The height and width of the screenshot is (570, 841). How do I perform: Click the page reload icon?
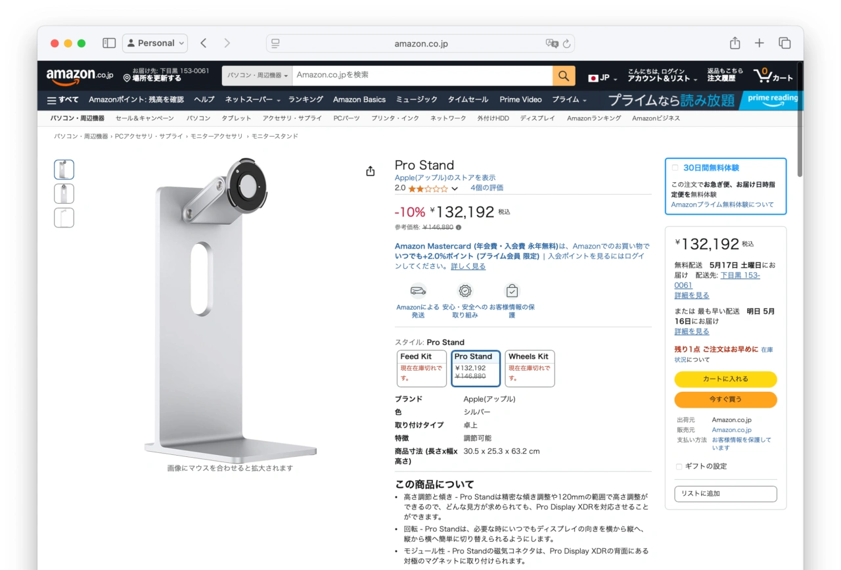tap(566, 43)
